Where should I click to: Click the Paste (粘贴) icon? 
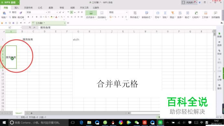[x=4, y=13]
